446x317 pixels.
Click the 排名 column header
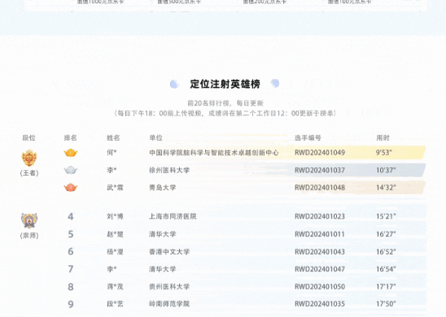pos(71,137)
